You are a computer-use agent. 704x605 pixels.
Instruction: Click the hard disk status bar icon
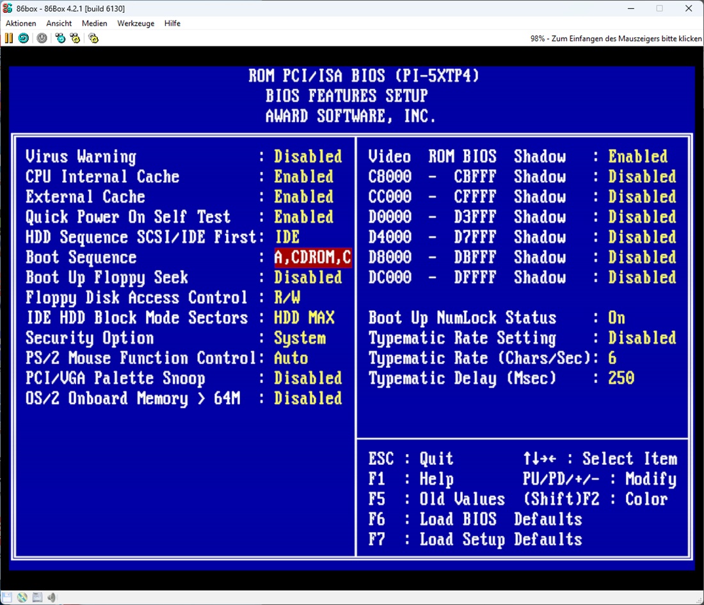pos(37,597)
